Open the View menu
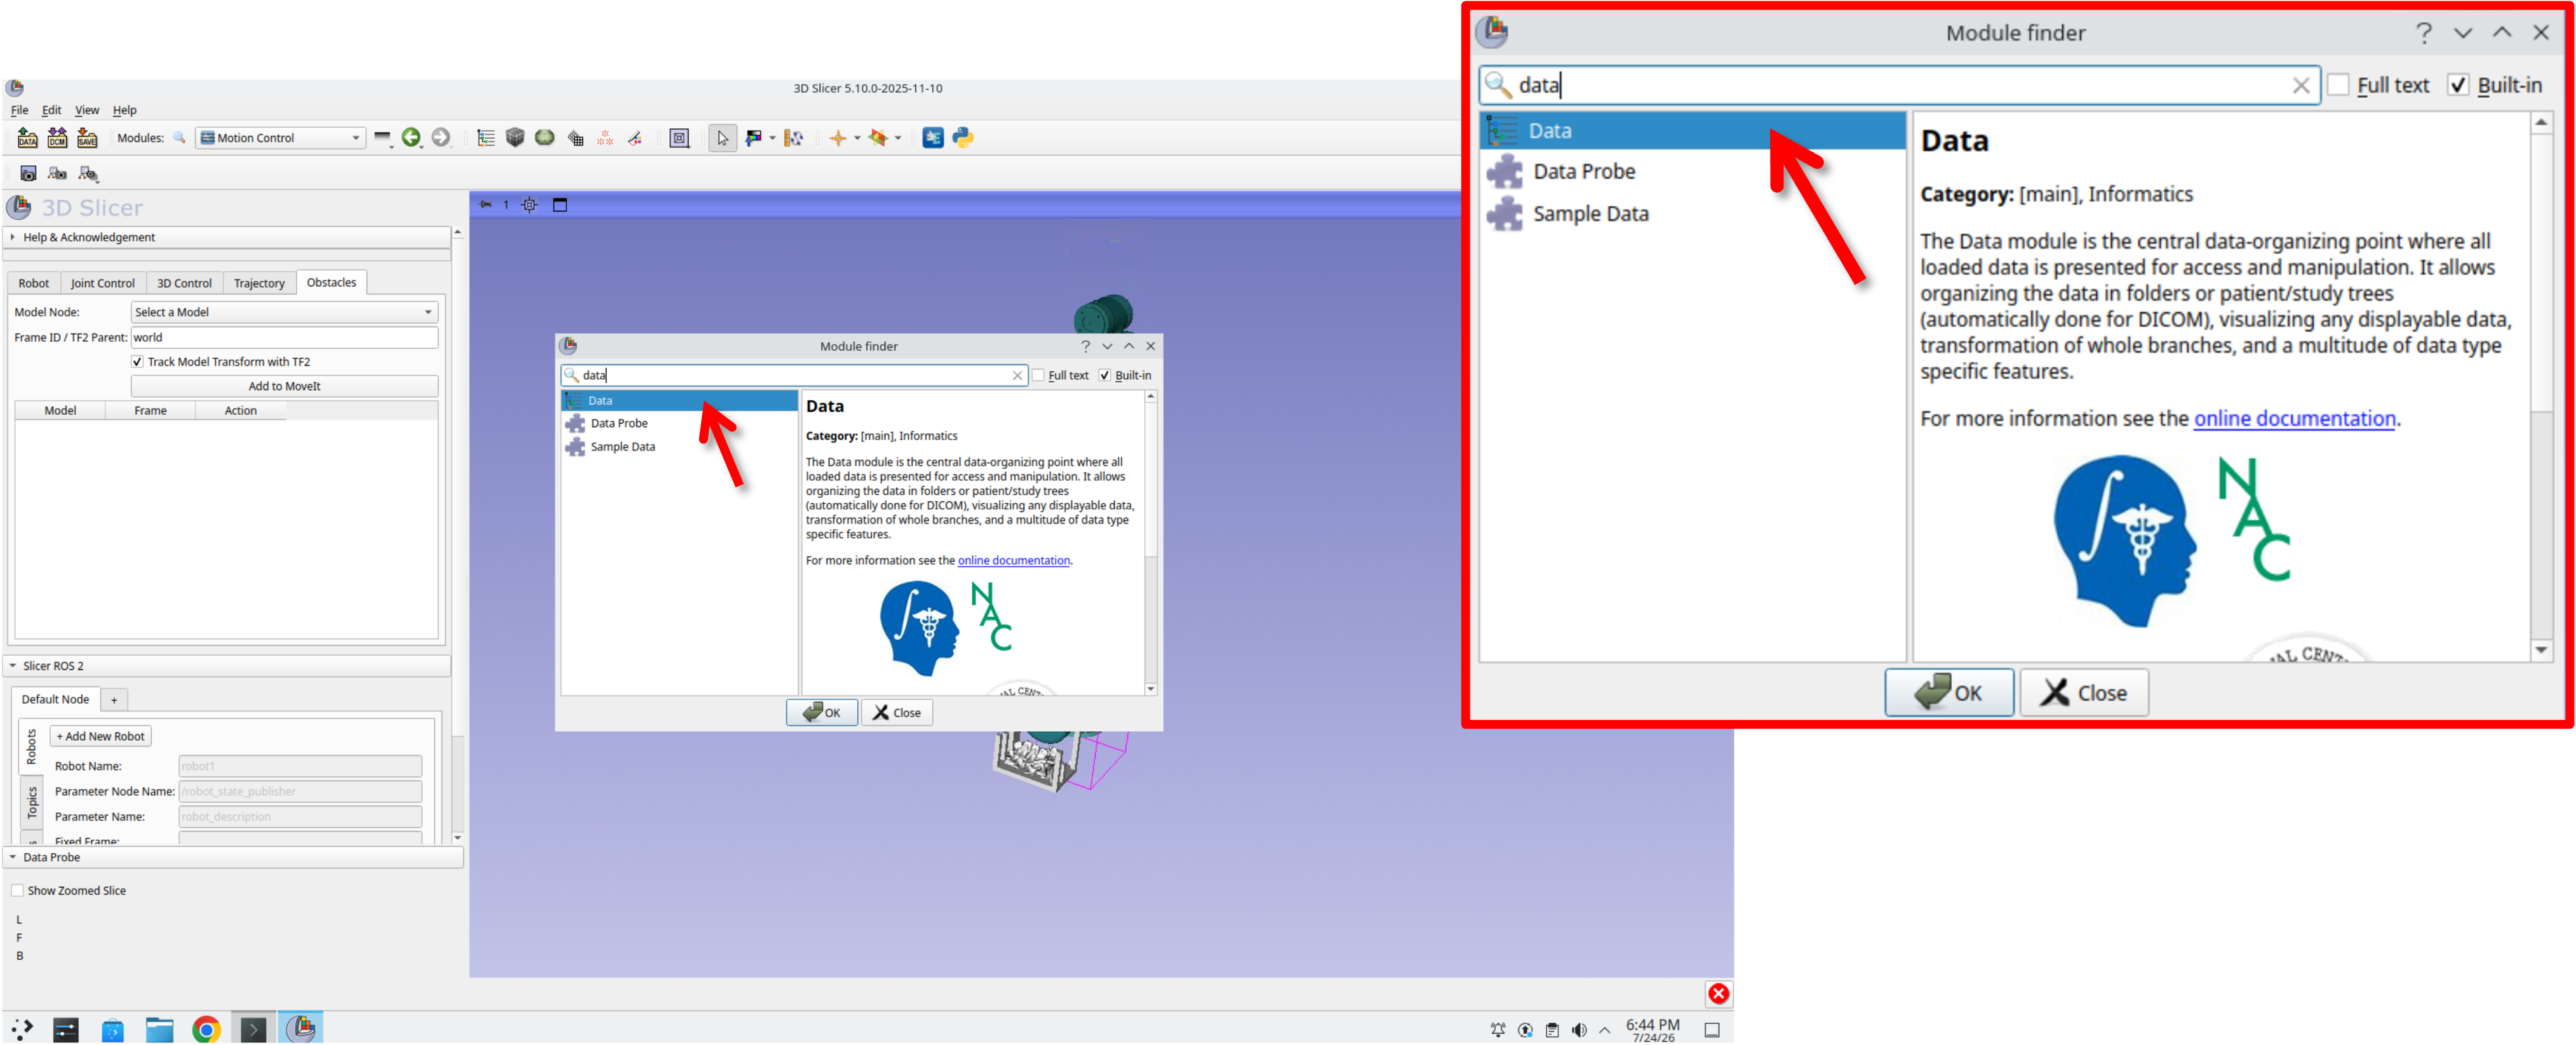Viewport: 2576px width, 1045px height. pyautogui.click(x=87, y=110)
